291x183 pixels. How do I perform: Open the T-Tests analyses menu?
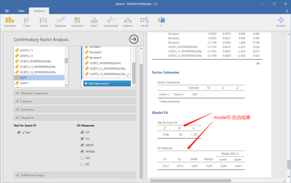pyautogui.click(x=27, y=22)
